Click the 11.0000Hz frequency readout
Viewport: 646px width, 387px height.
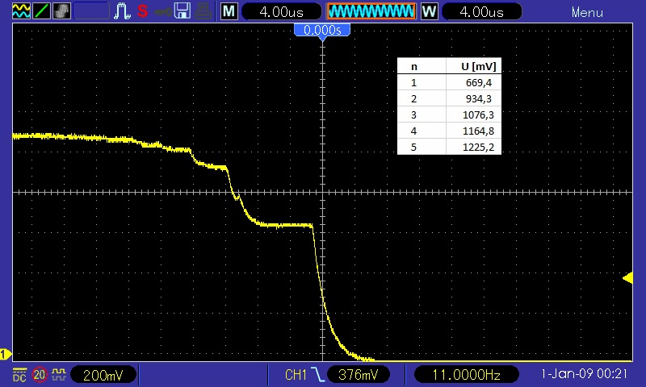click(x=467, y=375)
